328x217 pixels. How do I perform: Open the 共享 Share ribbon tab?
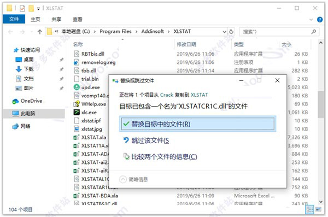click(56, 19)
